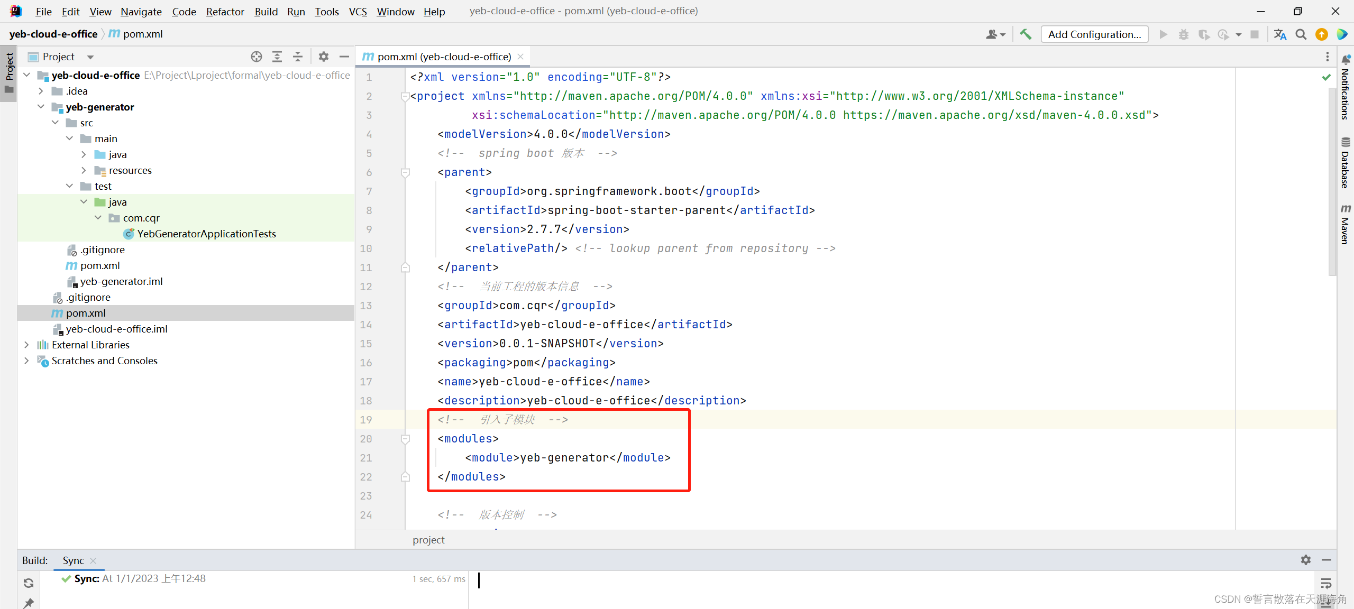The image size is (1354, 609).
Task: Click the Debug bug icon
Action: [1184, 34]
